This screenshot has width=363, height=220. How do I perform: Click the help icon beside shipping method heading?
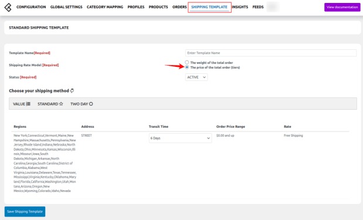(x=72, y=90)
